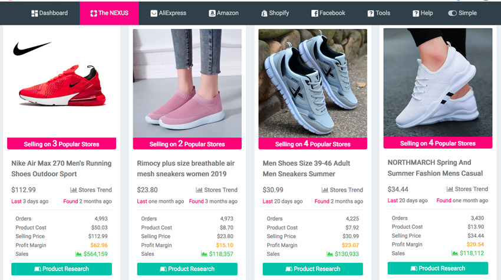Click the pink sneakers product image
501x280 pixels.
pos(187,83)
